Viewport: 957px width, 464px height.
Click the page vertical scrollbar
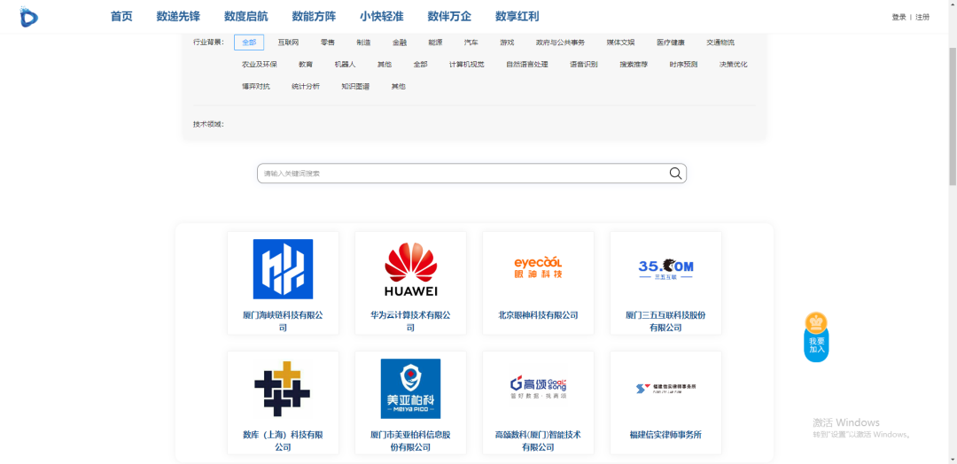click(953, 116)
